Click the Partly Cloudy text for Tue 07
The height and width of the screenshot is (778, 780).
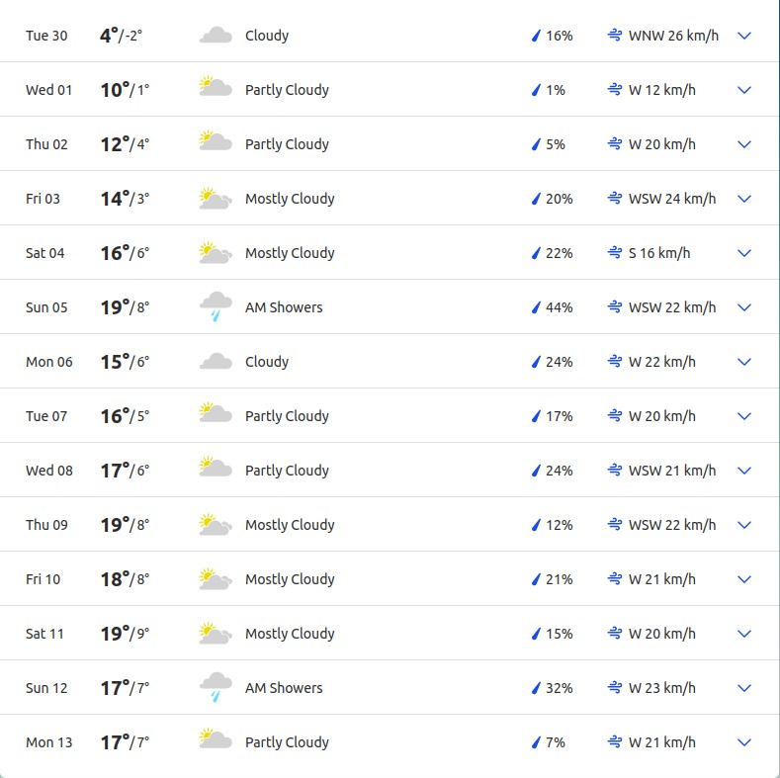pos(287,416)
